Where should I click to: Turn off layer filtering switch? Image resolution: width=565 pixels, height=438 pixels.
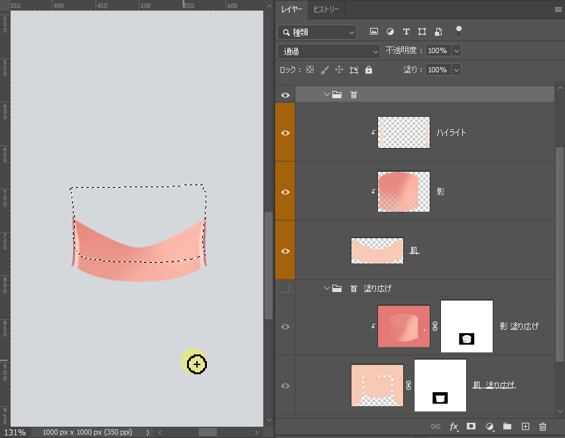click(458, 31)
